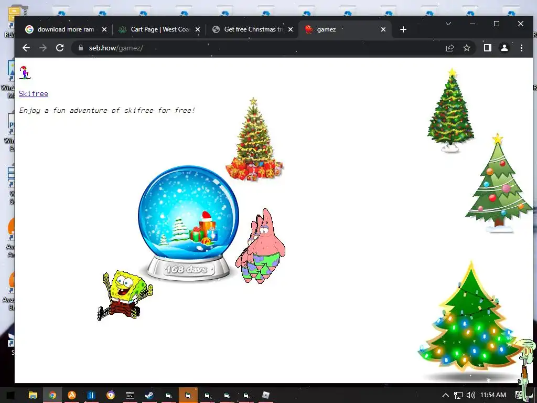The image size is (537, 403).
Task: Open Command Prompt from the taskbar
Action: pyautogui.click(x=130, y=395)
